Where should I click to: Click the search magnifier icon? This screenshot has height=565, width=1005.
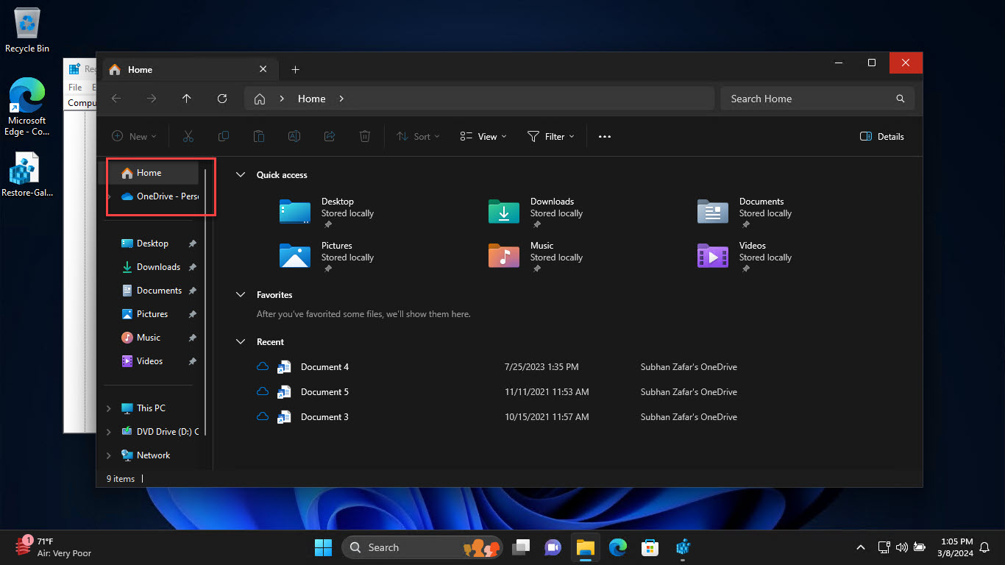[x=900, y=99]
